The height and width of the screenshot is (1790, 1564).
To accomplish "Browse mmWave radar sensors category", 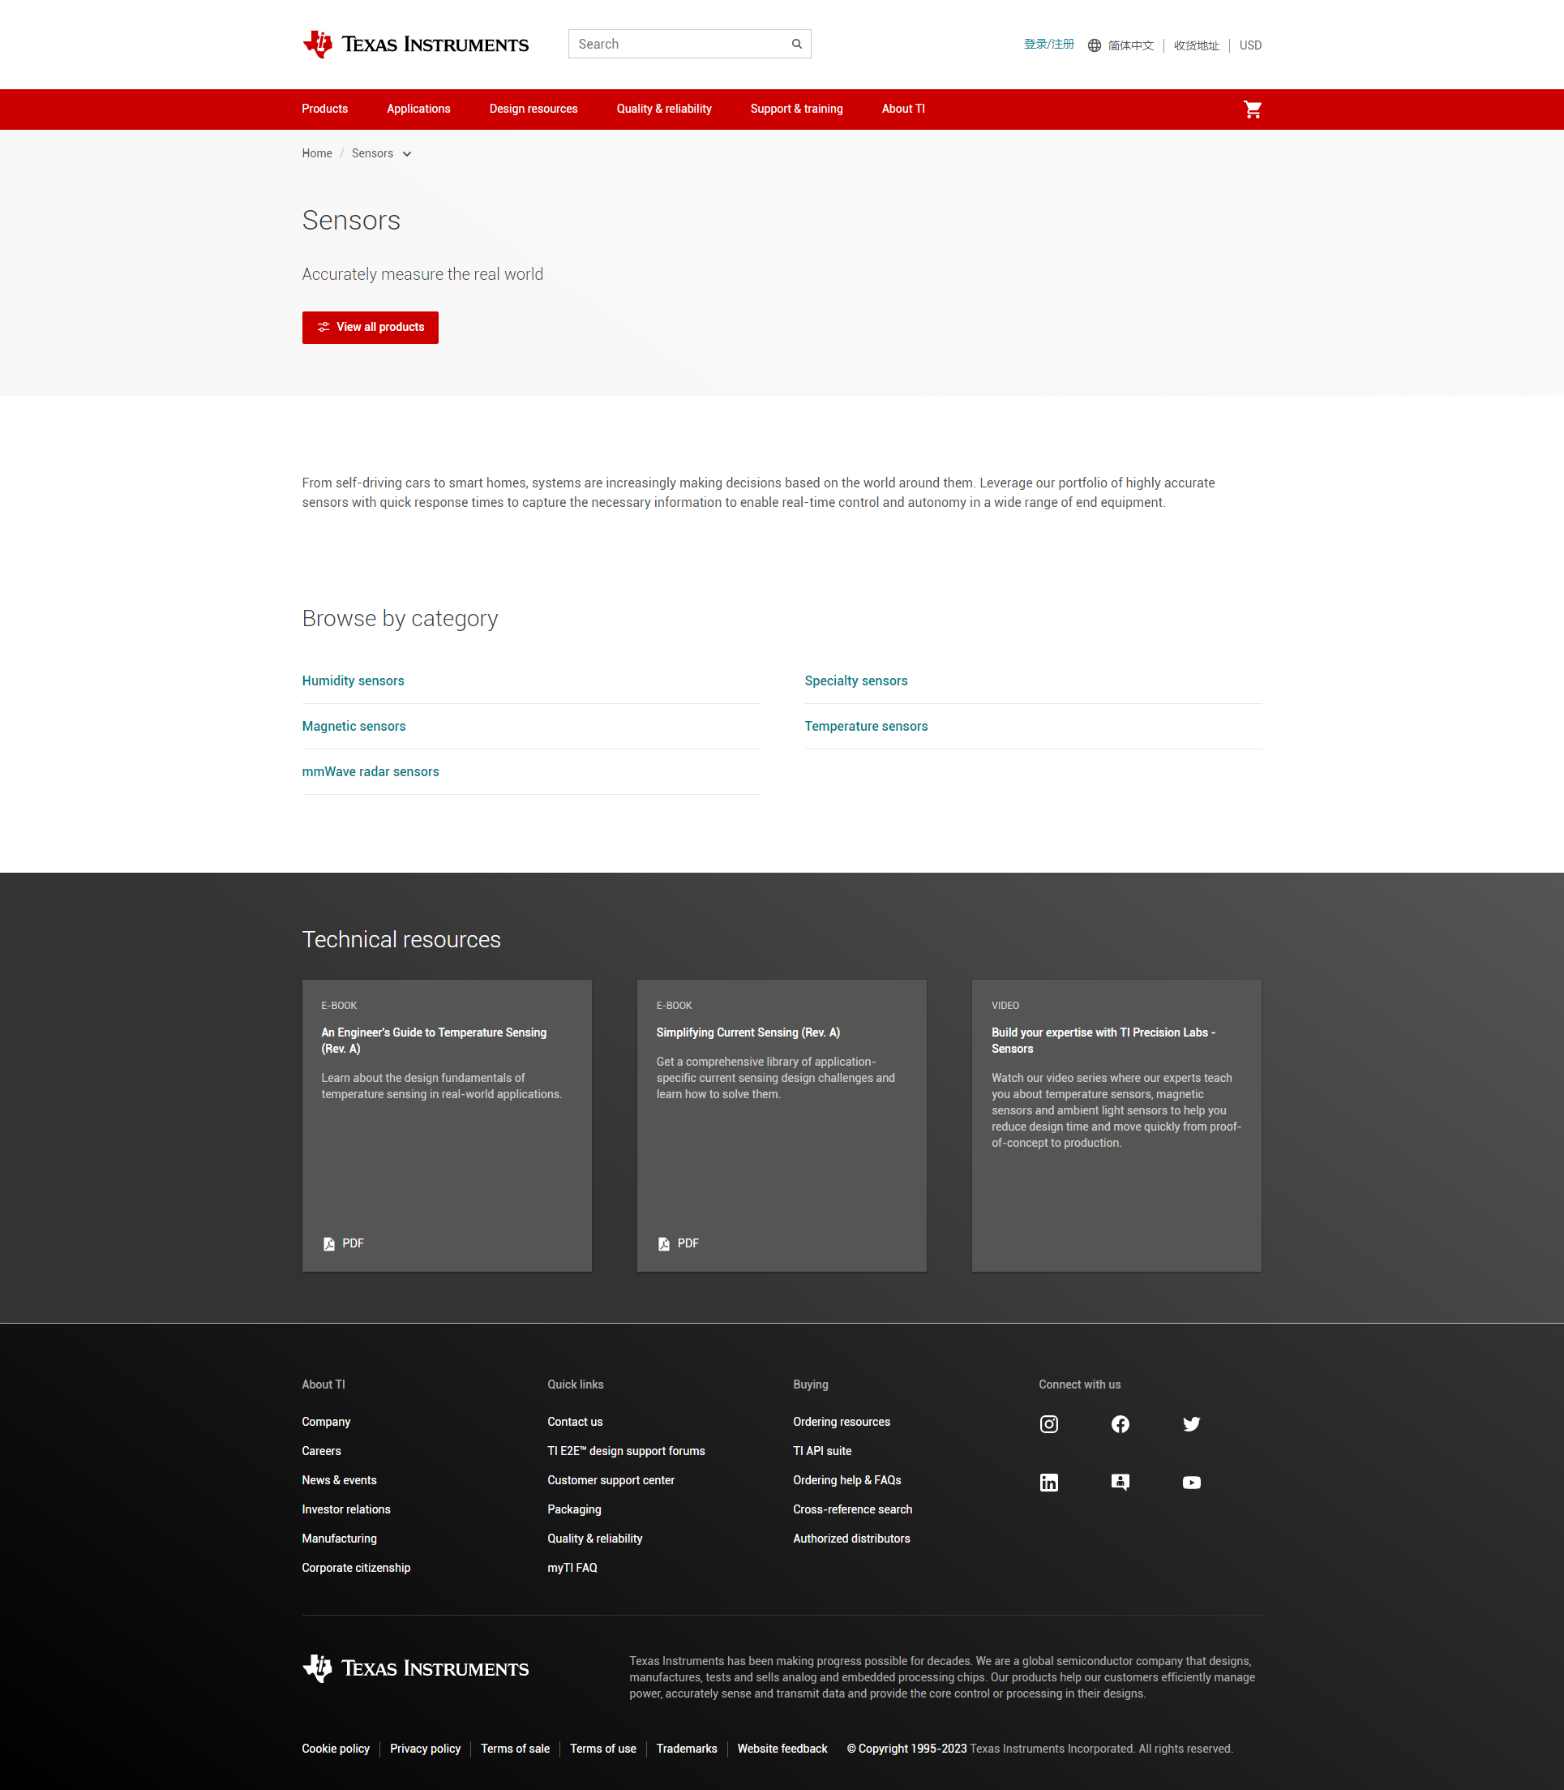I will [370, 772].
